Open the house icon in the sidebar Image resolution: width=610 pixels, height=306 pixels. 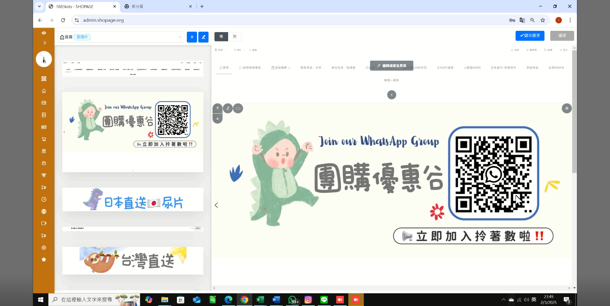click(44, 91)
